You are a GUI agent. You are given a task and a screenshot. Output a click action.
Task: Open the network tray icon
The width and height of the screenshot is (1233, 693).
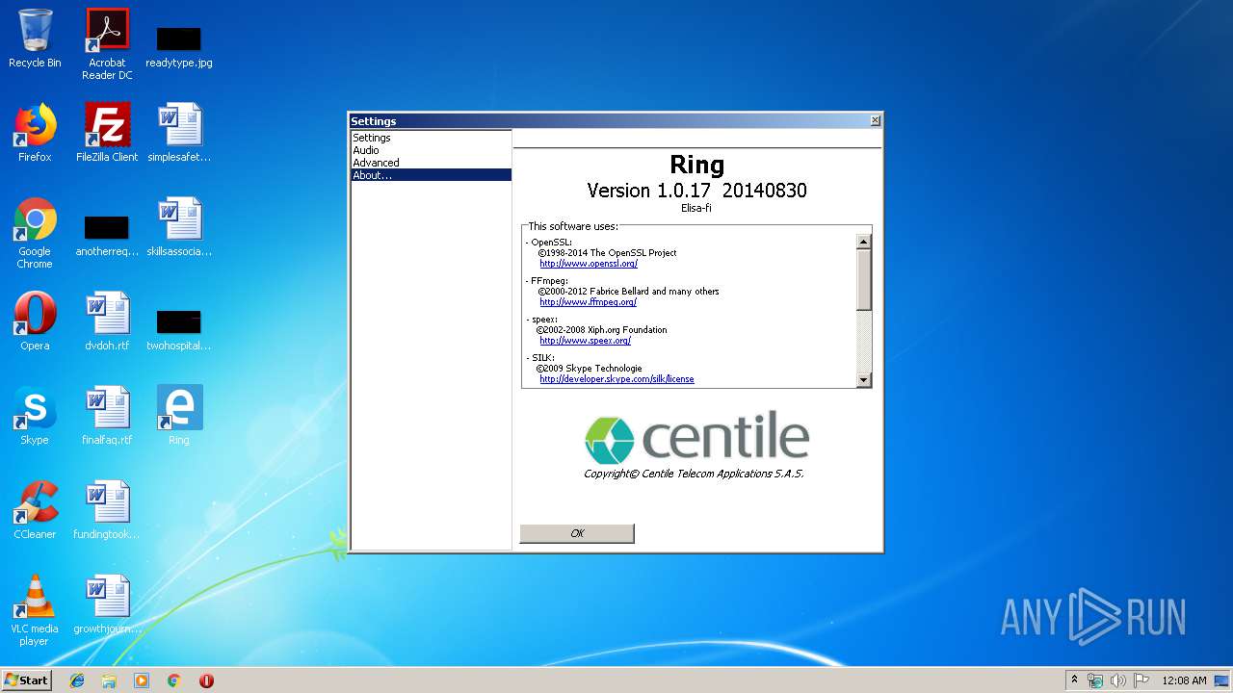pyautogui.click(x=1095, y=680)
